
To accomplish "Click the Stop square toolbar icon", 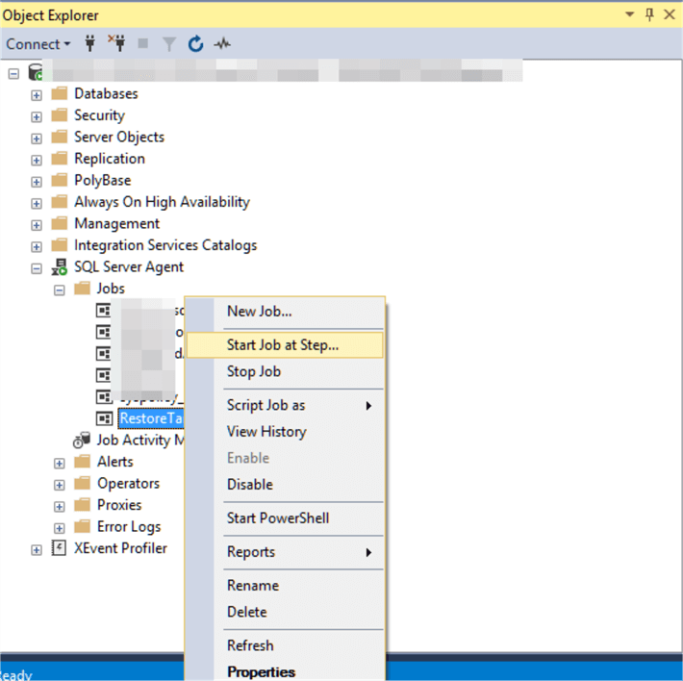I will (x=143, y=43).
